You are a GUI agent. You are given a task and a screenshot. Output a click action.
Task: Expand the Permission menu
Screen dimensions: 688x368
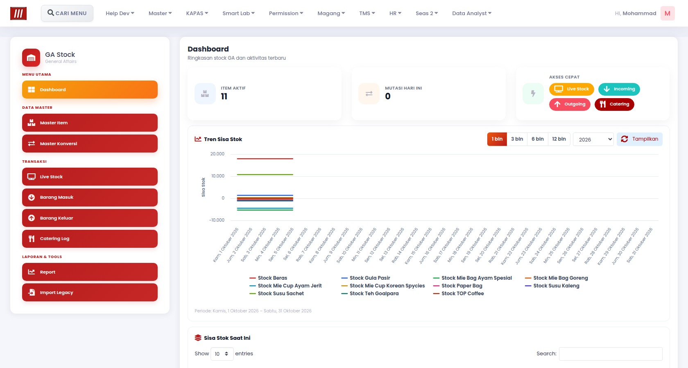pyautogui.click(x=286, y=13)
